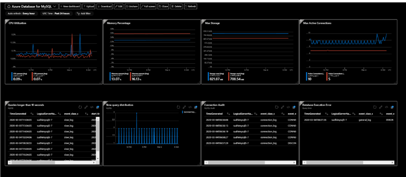Open Slow query distribution in Logs
The height and width of the screenshot is (177, 406).
click(x=196, y=107)
